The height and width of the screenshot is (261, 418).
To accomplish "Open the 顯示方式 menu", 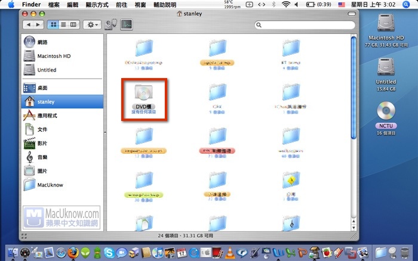I will 97,5.
